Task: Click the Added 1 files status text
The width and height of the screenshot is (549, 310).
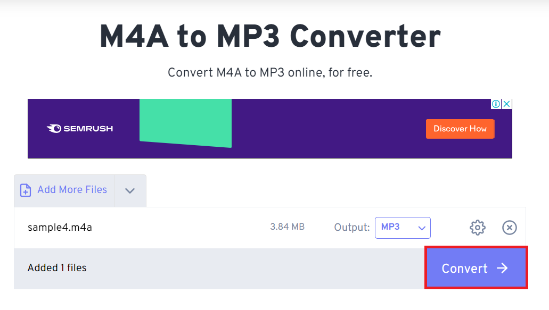Action: (57, 268)
